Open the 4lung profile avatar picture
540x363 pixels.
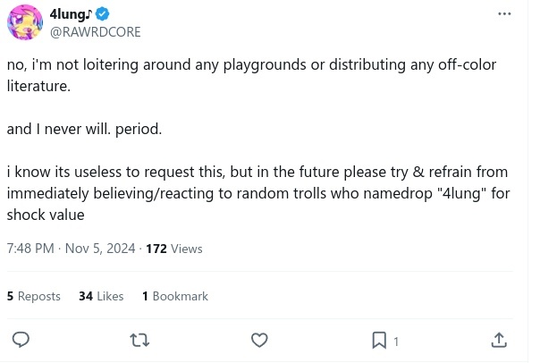(25, 22)
